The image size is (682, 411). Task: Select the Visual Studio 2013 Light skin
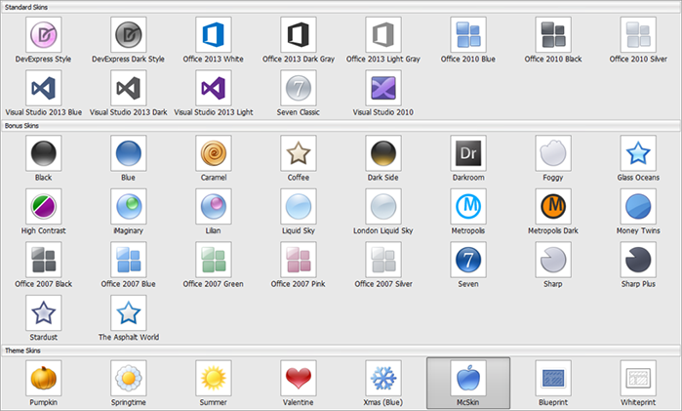[213, 88]
